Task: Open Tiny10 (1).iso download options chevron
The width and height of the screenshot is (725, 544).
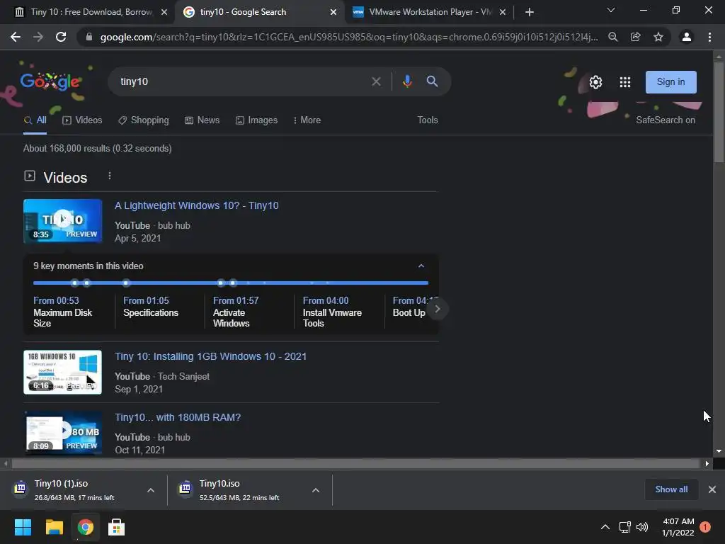Action: point(151,490)
